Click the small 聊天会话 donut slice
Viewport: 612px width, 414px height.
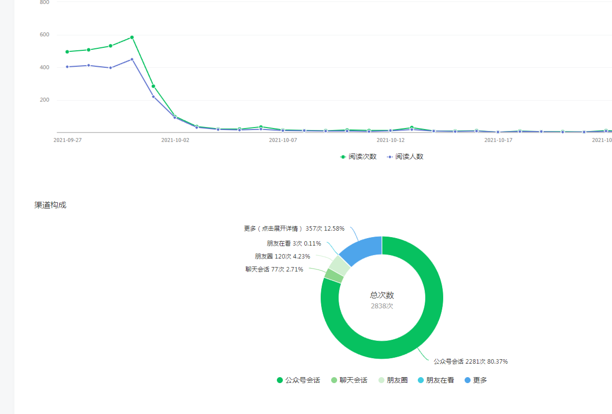(x=334, y=275)
